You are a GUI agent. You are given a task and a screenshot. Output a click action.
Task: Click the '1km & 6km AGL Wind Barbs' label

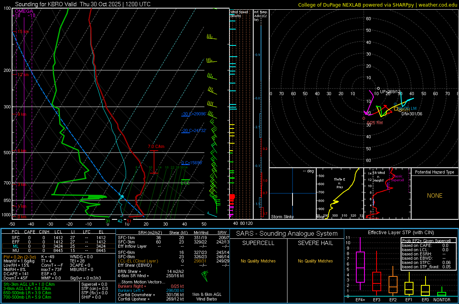[x=207, y=297]
